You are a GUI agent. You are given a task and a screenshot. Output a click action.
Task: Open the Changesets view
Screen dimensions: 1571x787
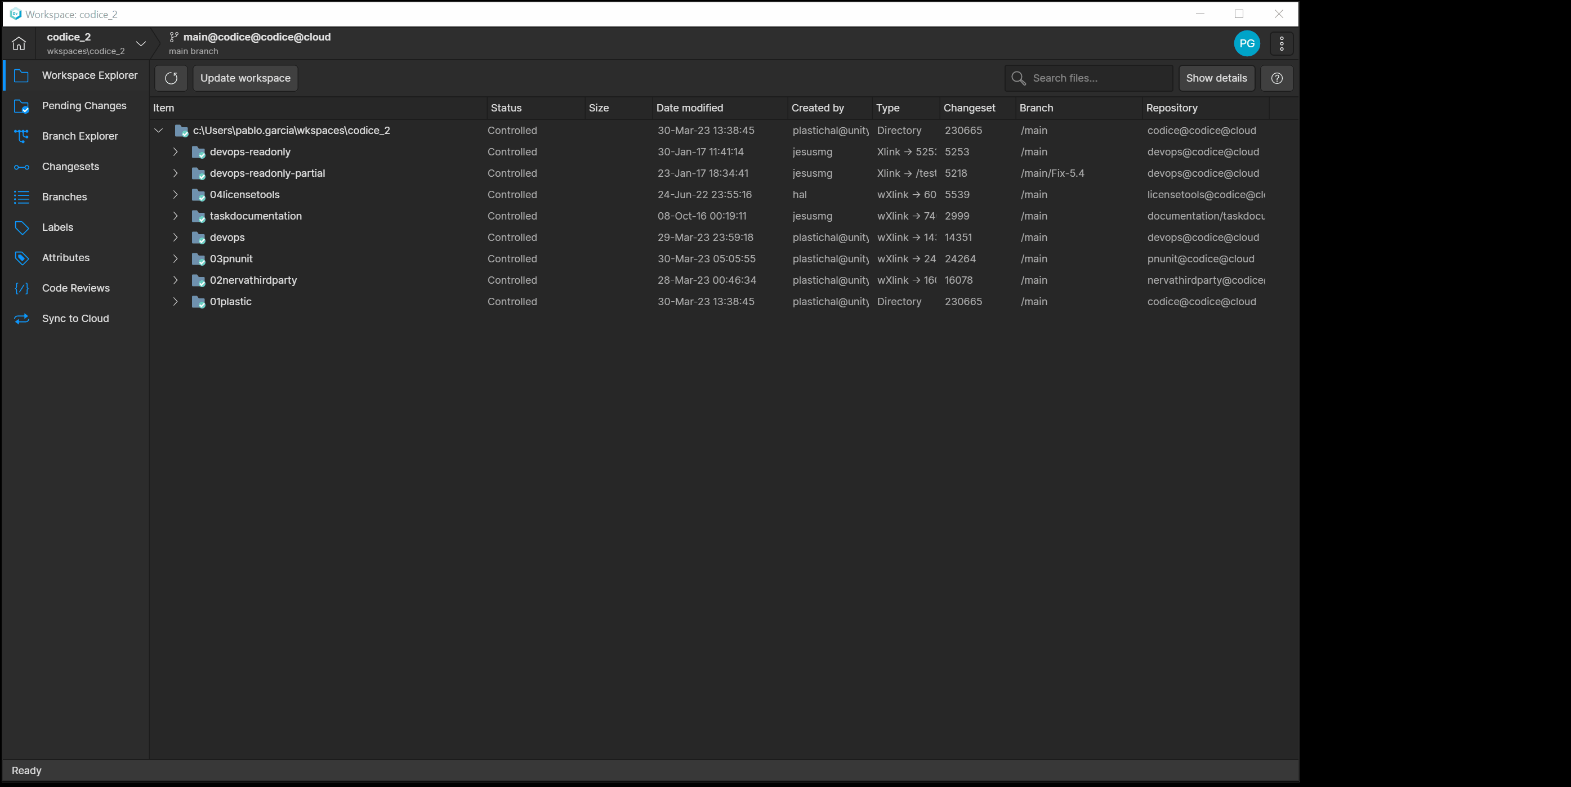point(70,166)
